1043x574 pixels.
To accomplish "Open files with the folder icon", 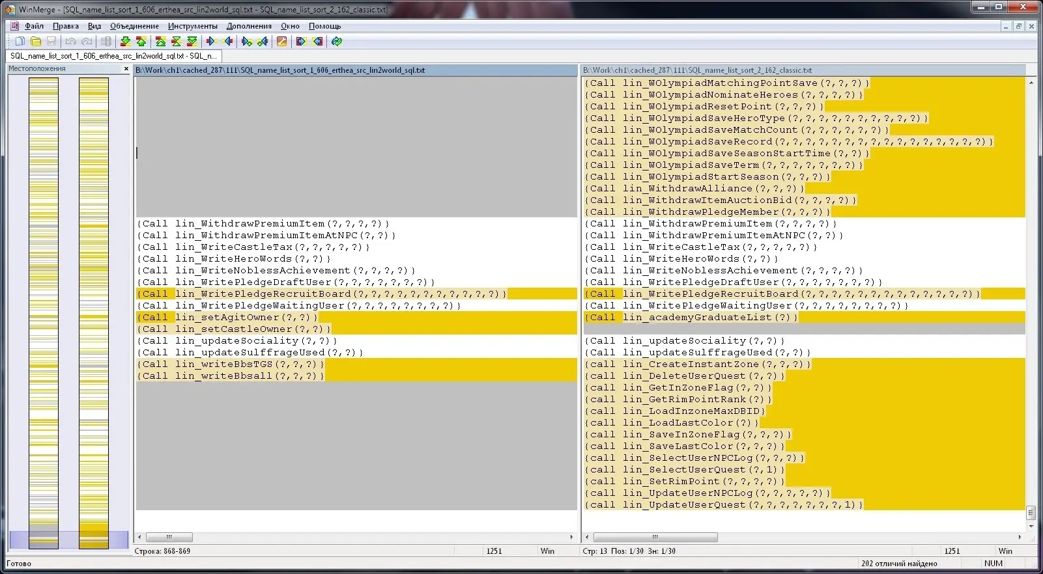I will pyautogui.click(x=36, y=42).
